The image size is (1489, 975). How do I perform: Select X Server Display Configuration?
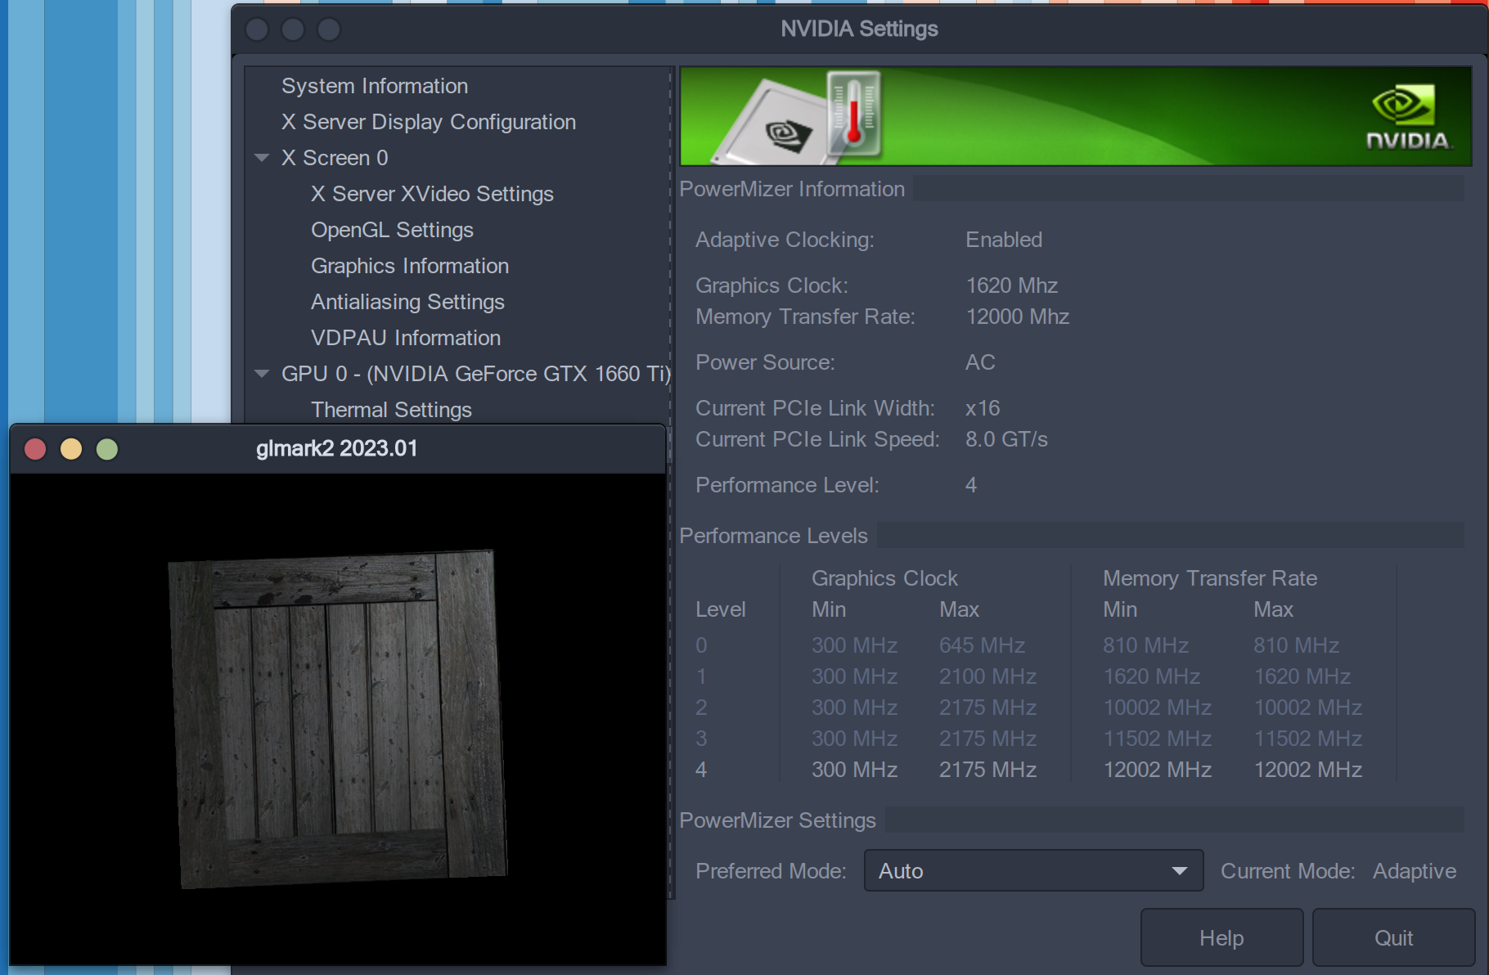pyautogui.click(x=428, y=122)
